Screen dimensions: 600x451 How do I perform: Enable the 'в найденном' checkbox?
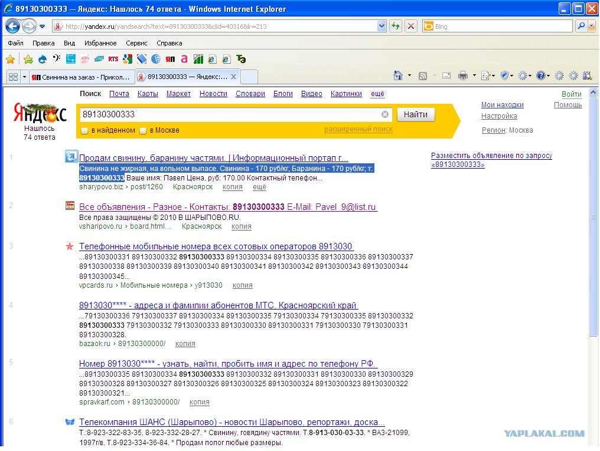84,131
